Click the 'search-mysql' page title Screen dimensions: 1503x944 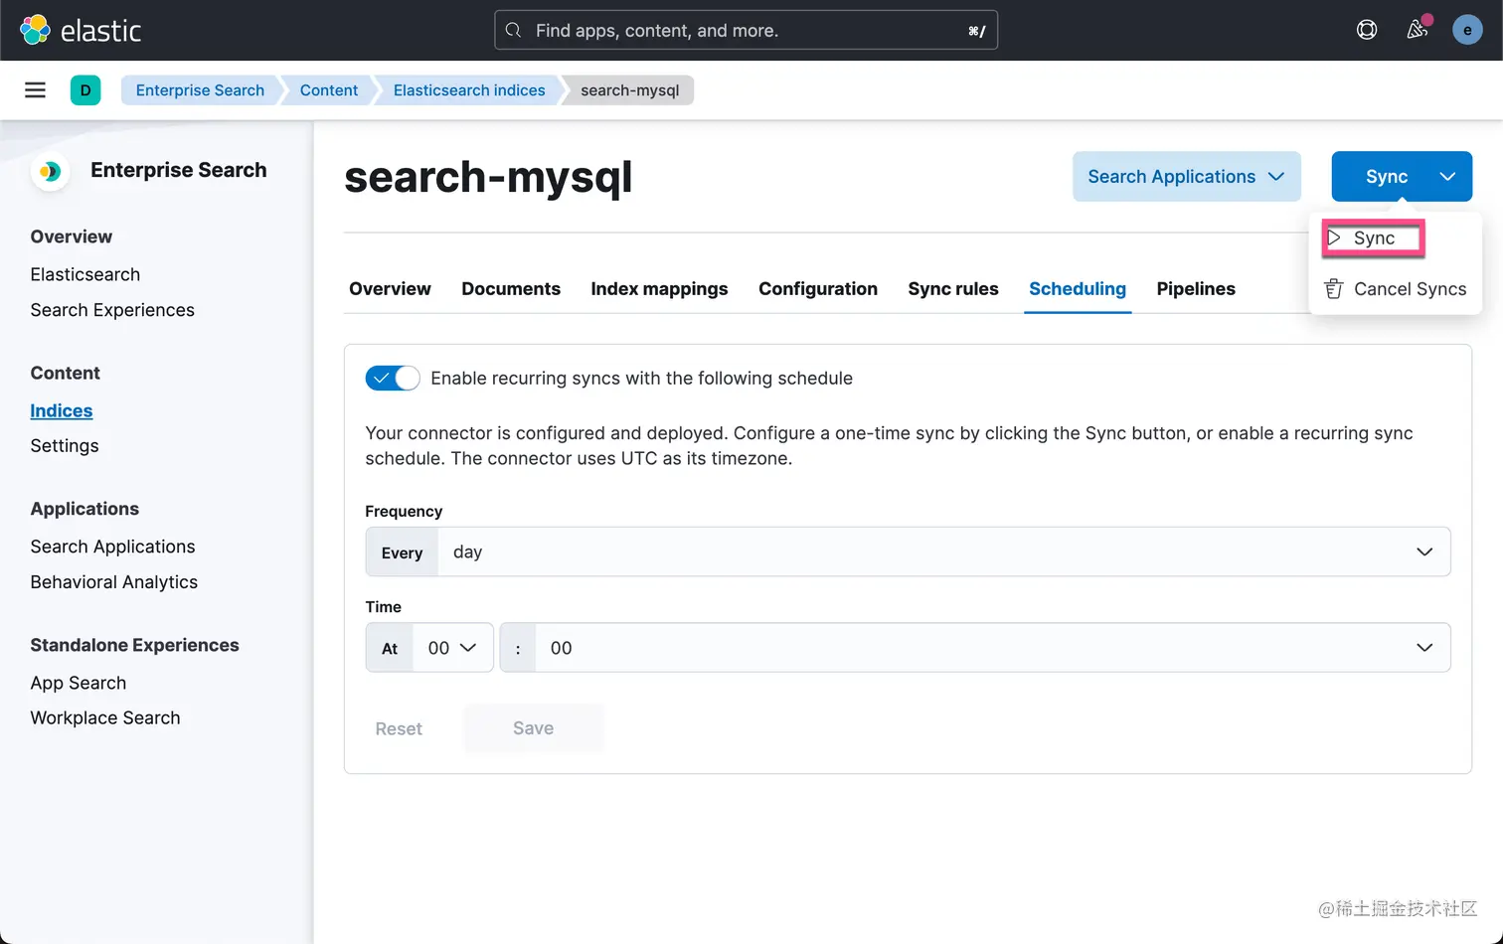488,177
